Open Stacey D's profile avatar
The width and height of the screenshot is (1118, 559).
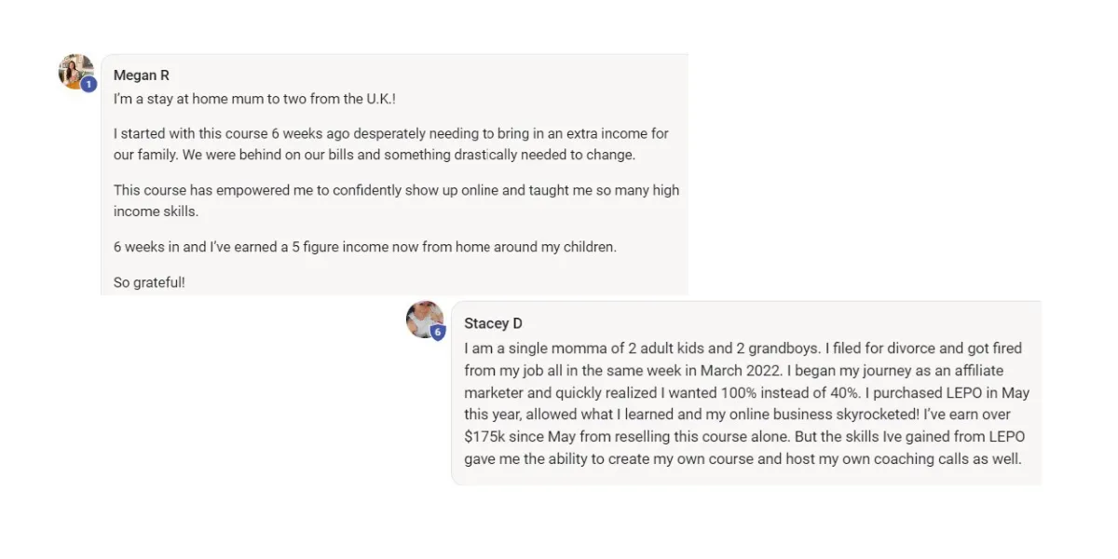425,320
